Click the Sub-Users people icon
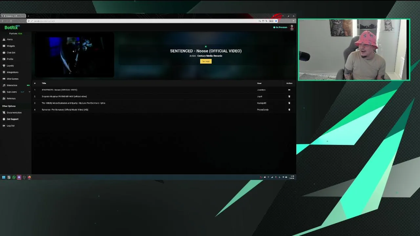420x236 pixels. (x=4, y=92)
